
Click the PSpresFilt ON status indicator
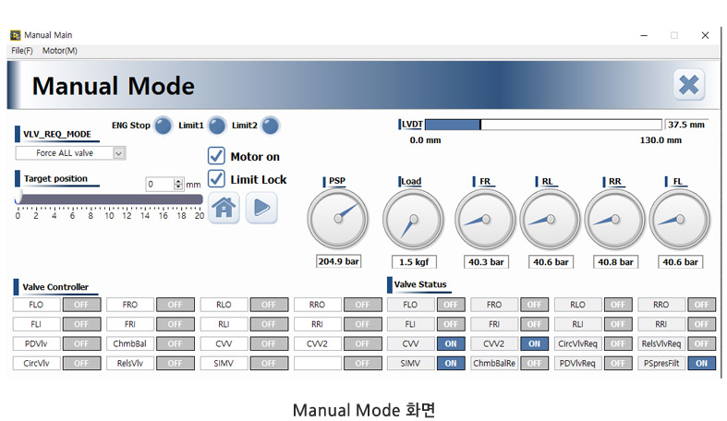pyautogui.click(x=701, y=363)
